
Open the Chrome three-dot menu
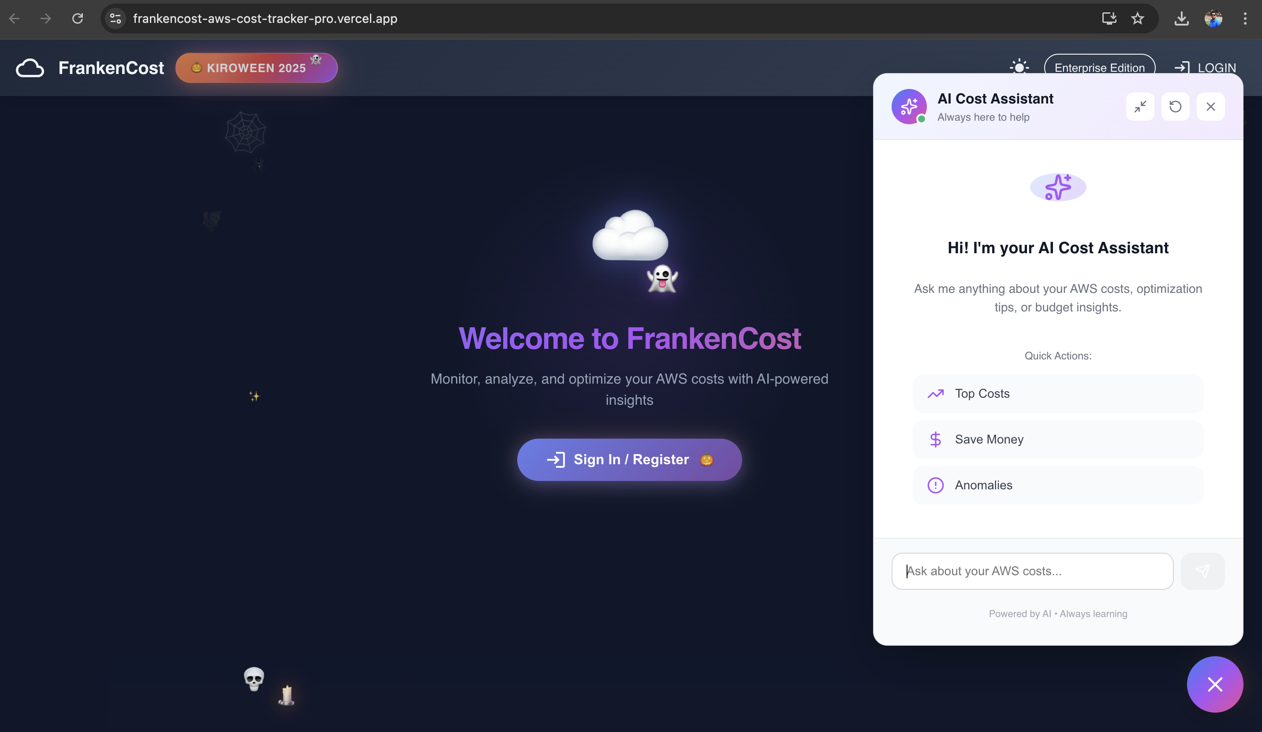click(x=1244, y=18)
